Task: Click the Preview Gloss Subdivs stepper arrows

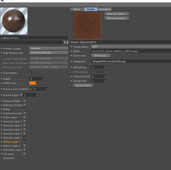Action: pyautogui.click(x=47, y=89)
